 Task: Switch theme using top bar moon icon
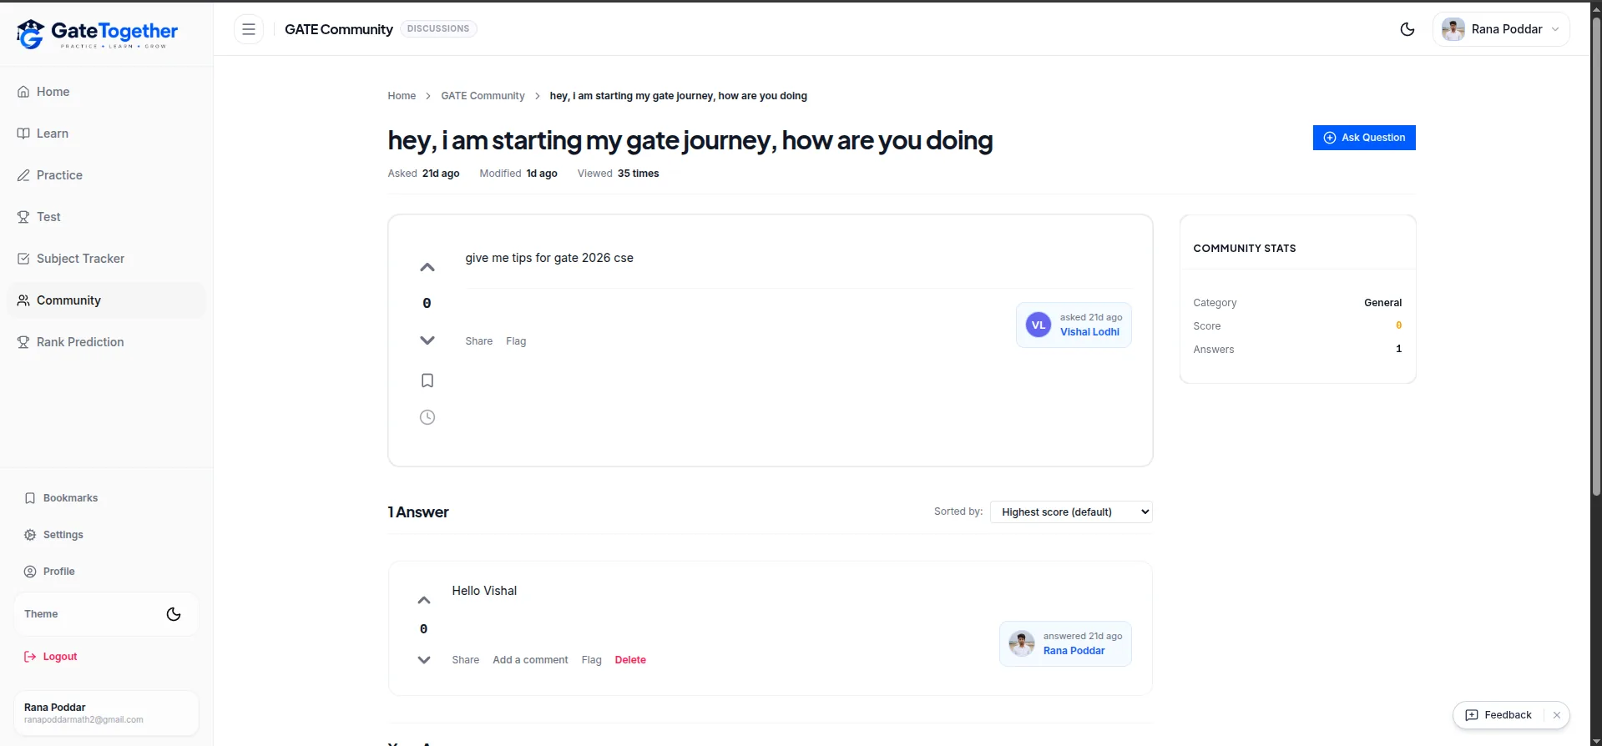[x=1407, y=29]
